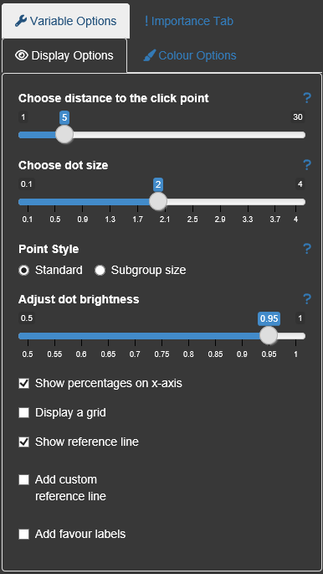Click the Point Style help question mark
Image resolution: width=323 pixels, height=574 pixels.
click(307, 249)
